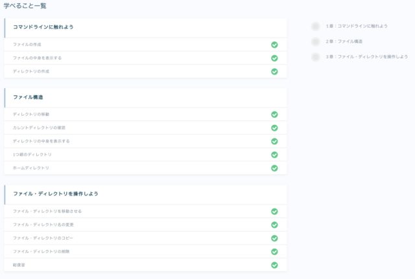Click the コマンドラインに触れよう section header
Screen dimensions: 415x279
[43, 27]
